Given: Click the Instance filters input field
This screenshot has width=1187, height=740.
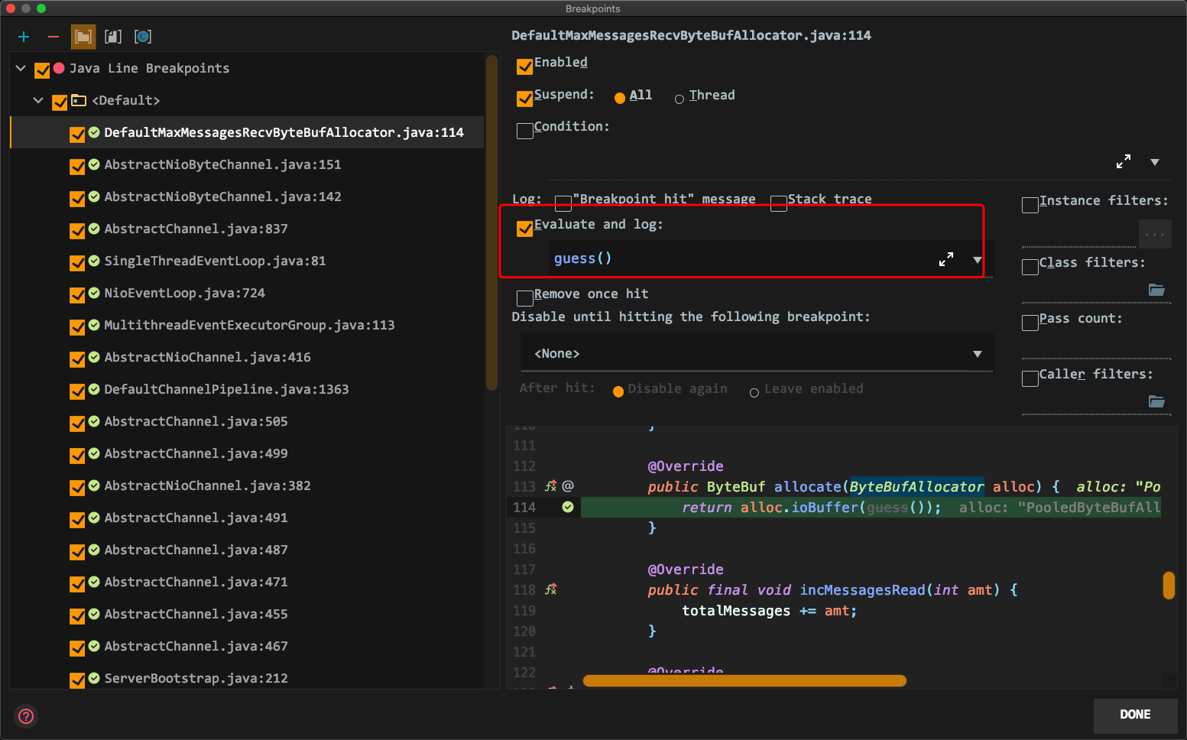Looking at the screenshot, I should point(1079,234).
